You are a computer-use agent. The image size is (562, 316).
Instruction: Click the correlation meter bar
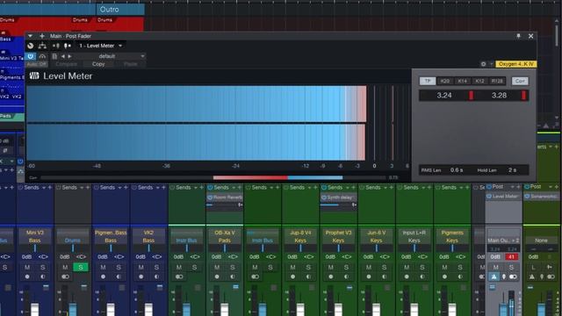point(213,177)
